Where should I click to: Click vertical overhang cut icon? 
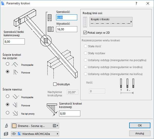15,105
